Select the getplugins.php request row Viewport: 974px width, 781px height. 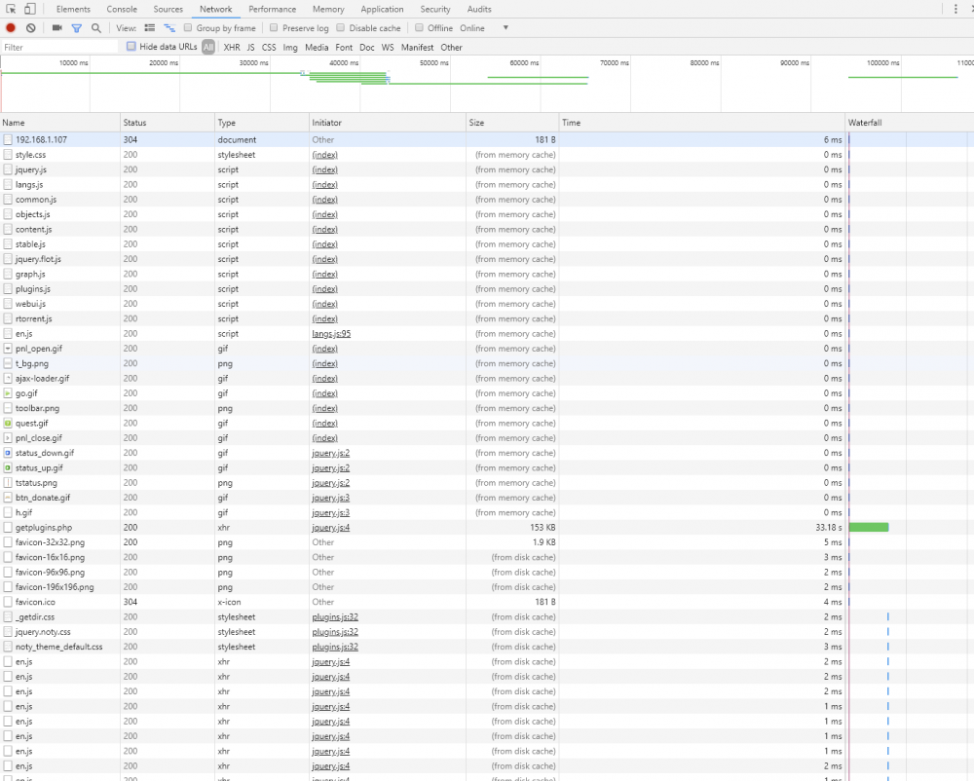[x=487, y=528]
